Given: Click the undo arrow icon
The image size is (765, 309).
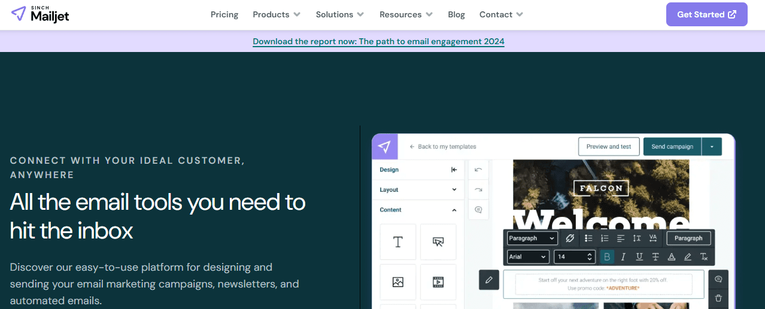Looking at the screenshot, I should pyautogui.click(x=478, y=170).
